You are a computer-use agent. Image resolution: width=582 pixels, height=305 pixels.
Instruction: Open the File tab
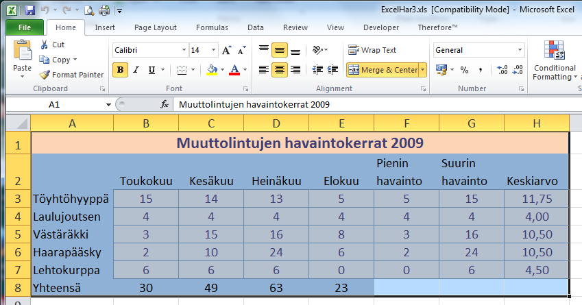coord(25,27)
